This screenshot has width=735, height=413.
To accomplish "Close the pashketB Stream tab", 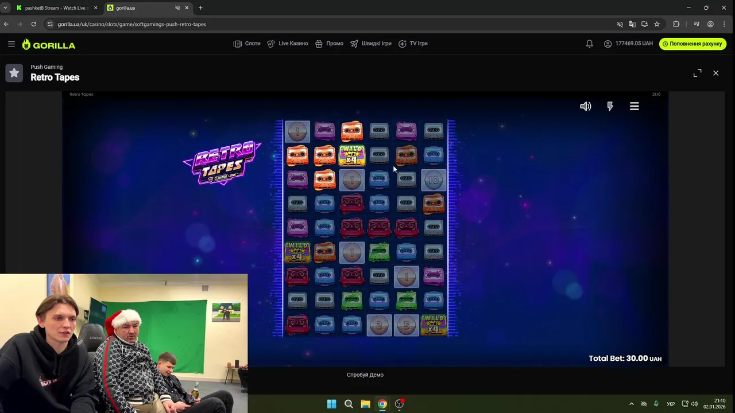I will click(95, 8).
